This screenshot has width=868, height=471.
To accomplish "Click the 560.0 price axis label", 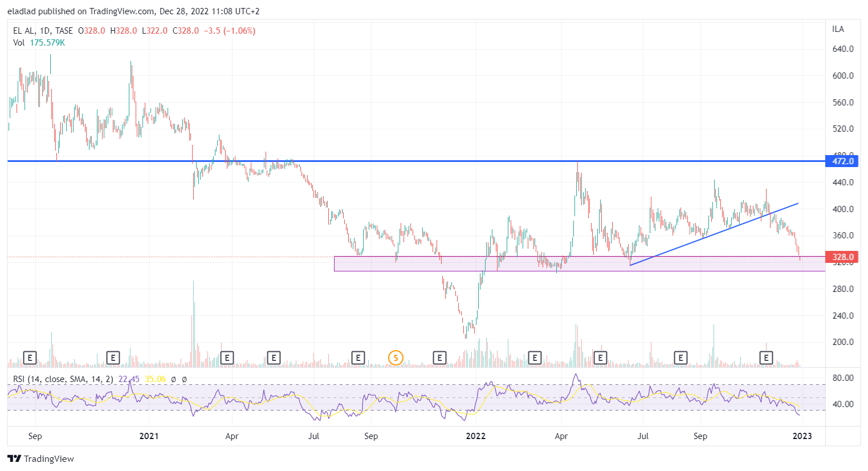I will 843,103.
